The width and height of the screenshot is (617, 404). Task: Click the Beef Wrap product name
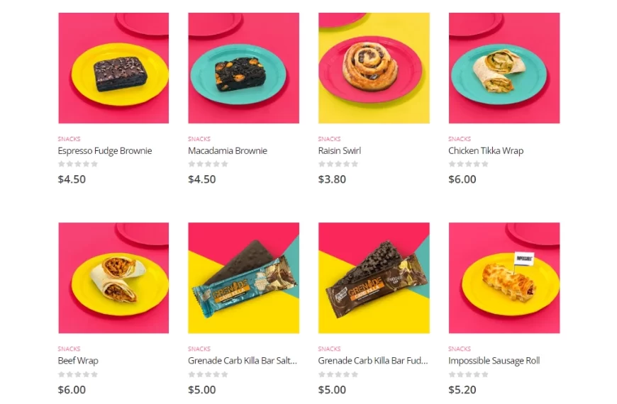point(78,361)
